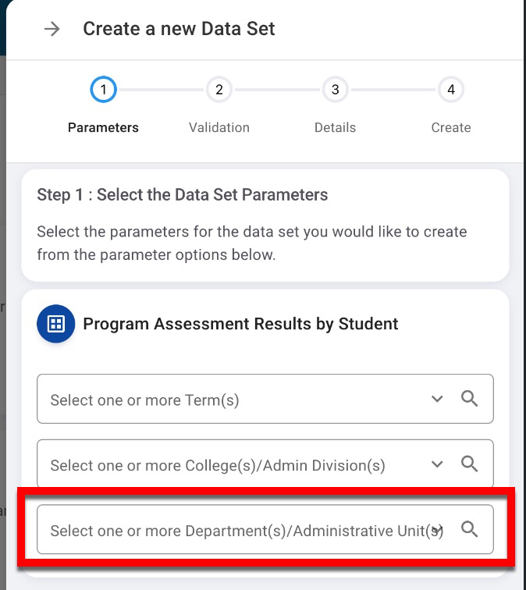This screenshot has width=526, height=590.
Task: Jump to the step 3 circle
Action: click(335, 91)
